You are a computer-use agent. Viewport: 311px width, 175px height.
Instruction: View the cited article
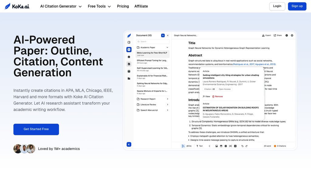[206, 96]
